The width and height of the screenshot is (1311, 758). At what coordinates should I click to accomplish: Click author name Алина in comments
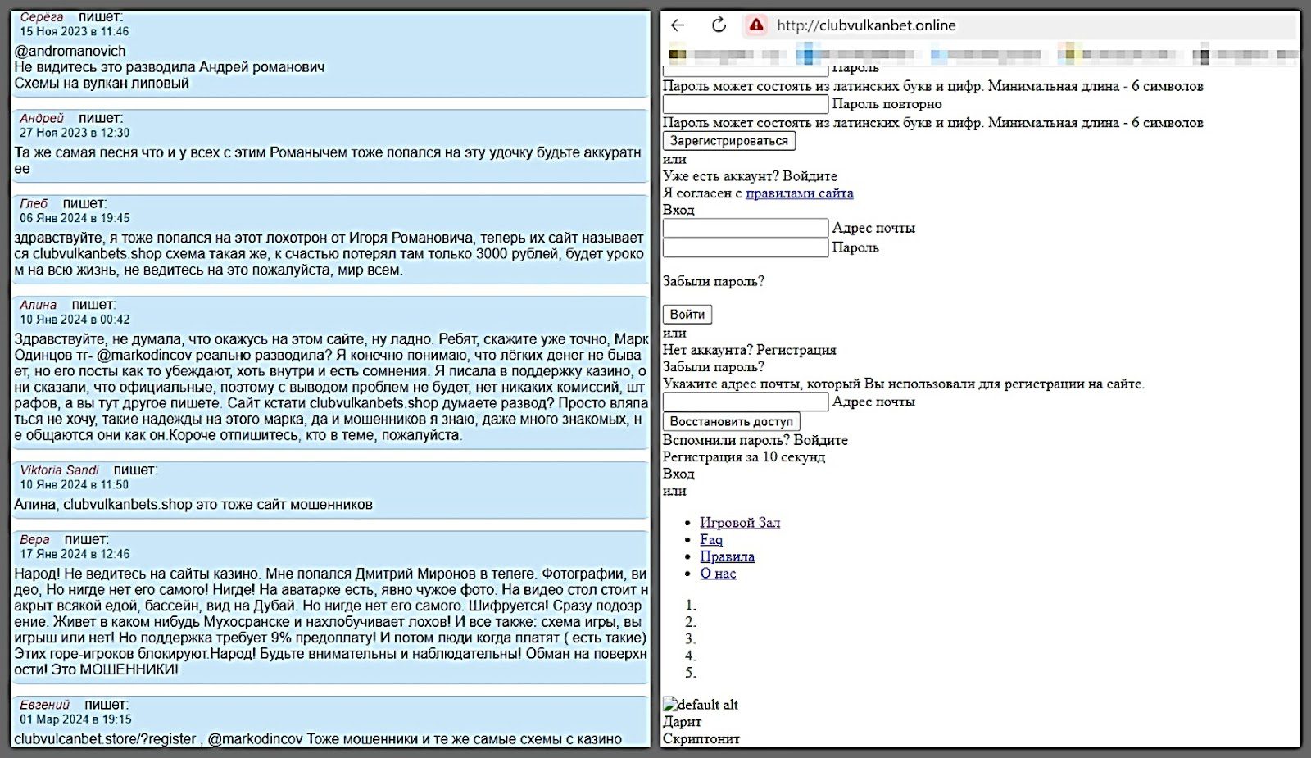tap(39, 306)
